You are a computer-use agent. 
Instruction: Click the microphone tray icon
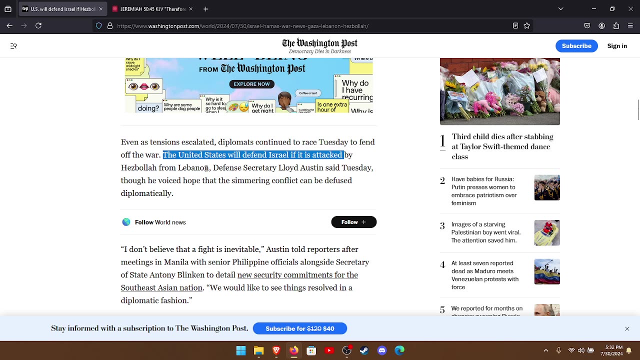pyautogui.click(x=559, y=350)
